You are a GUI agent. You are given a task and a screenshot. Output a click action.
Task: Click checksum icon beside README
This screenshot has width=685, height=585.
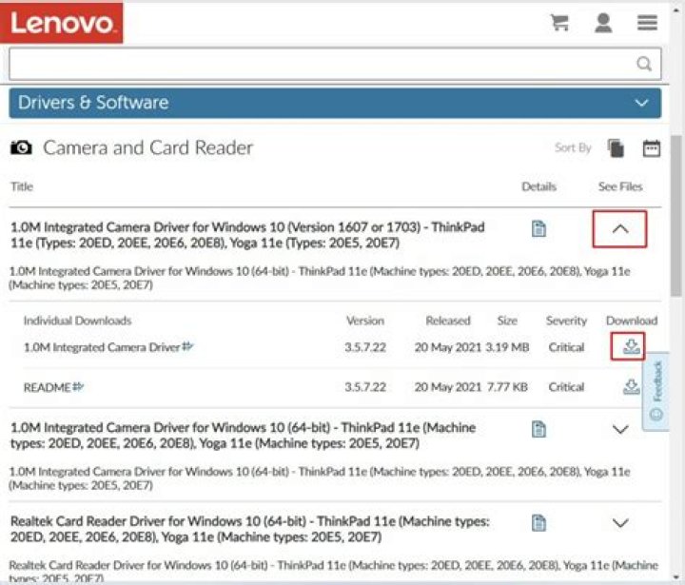tap(78, 386)
